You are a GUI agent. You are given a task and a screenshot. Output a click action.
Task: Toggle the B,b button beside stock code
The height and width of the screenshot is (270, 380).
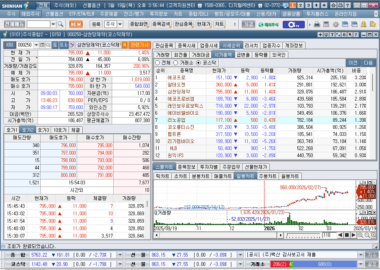coord(63,45)
